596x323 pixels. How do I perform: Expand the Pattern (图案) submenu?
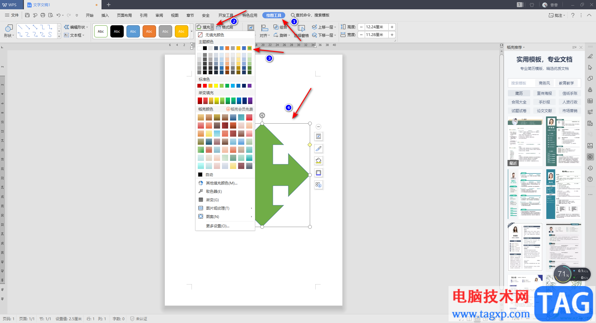pos(225,216)
